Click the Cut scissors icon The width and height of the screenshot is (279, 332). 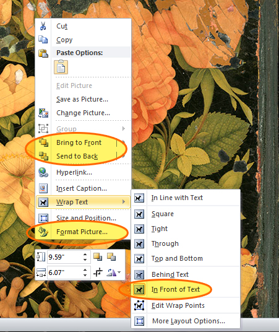[43, 26]
